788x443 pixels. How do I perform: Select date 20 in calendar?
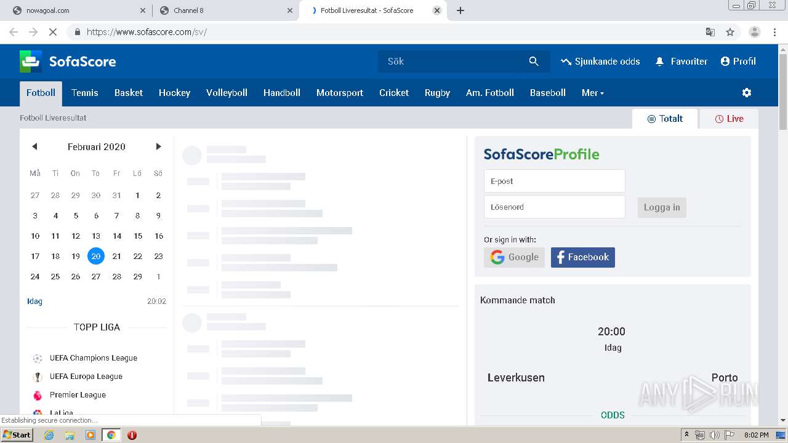[96, 256]
